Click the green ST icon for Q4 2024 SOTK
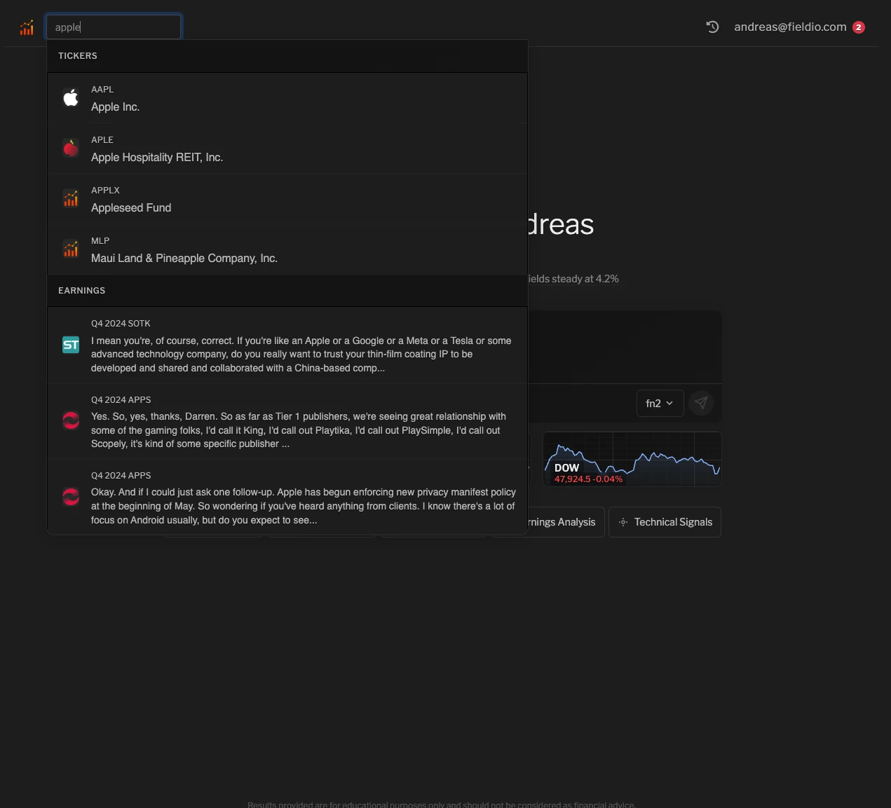The width and height of the screenshot is (891, 808). tap(70, 345)
